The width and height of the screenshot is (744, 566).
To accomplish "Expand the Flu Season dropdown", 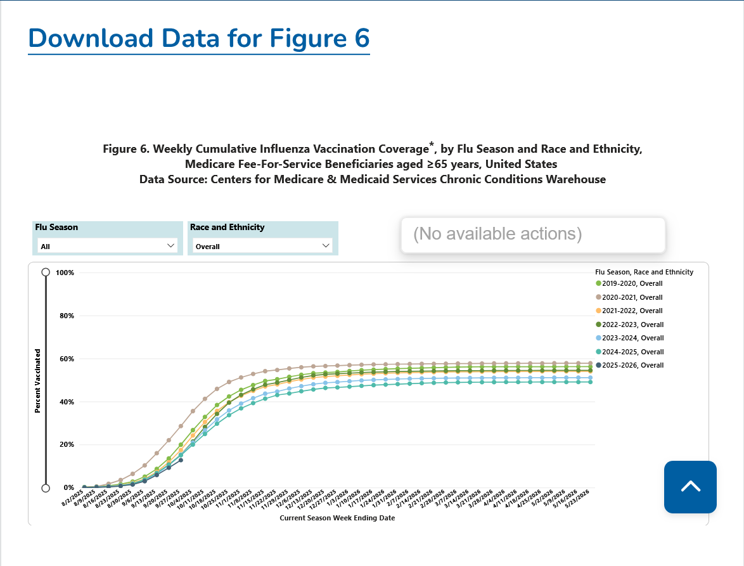I will coord(106,246).
